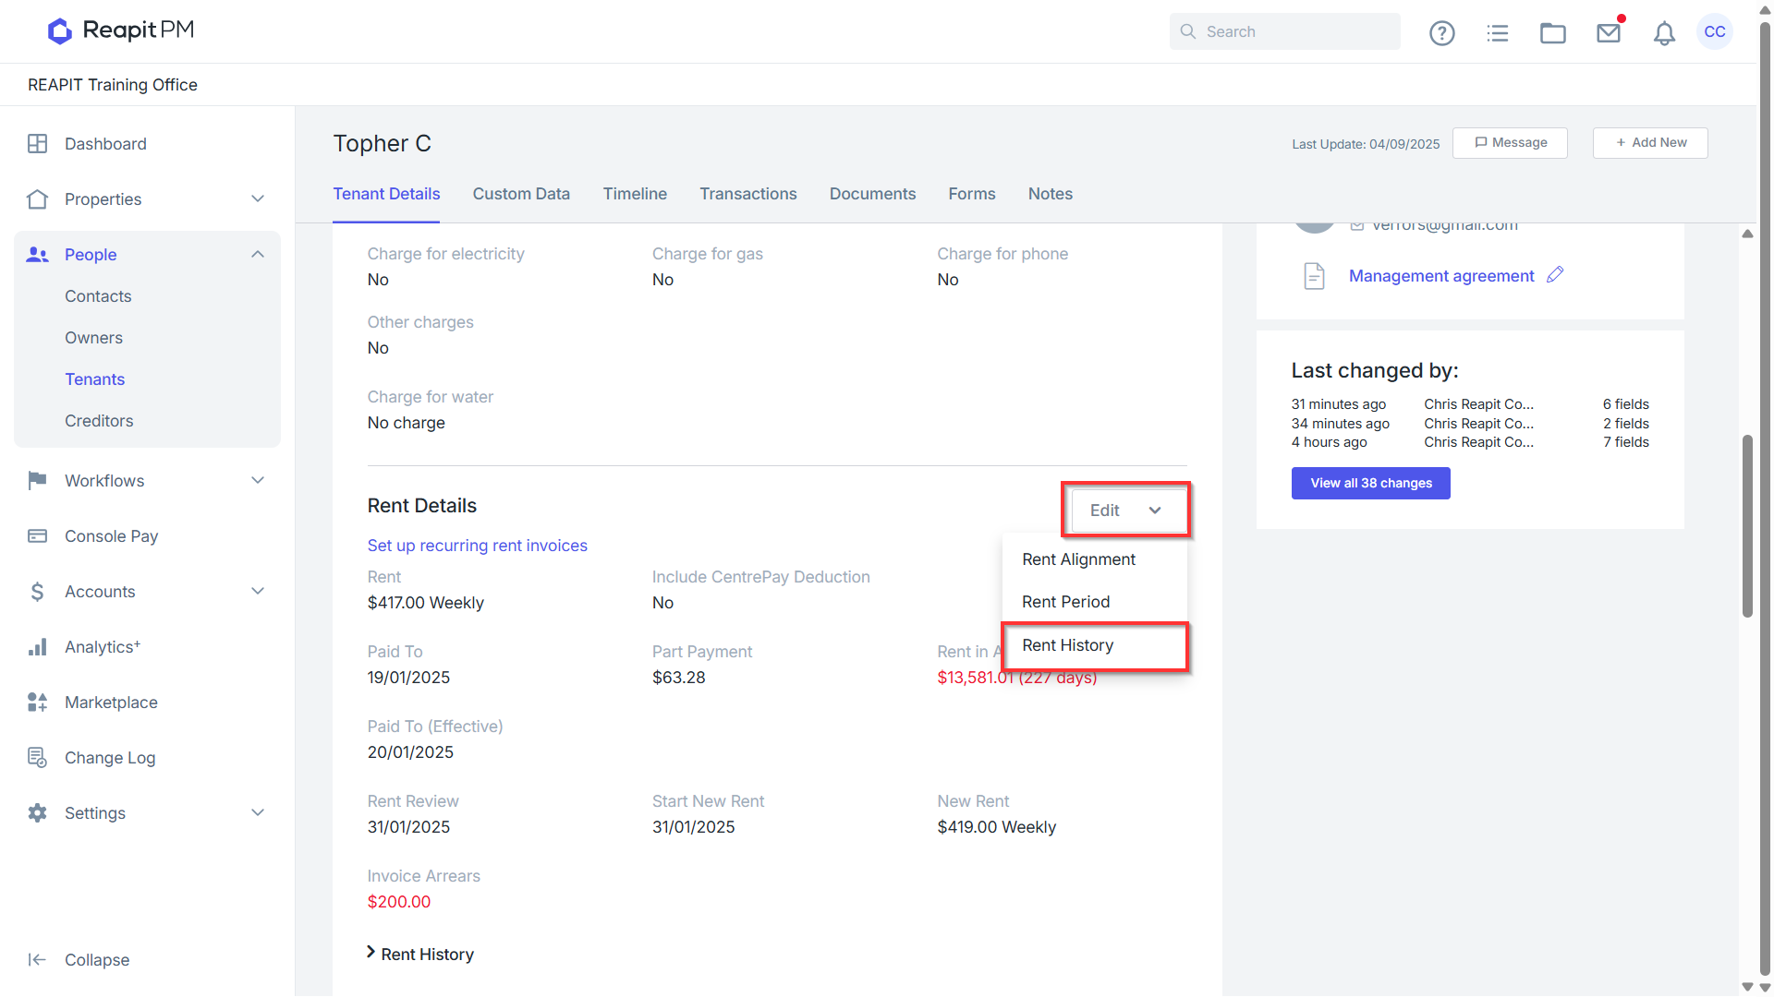Switch to the Timeline tab
The image size is (1774, 997).
635,194
